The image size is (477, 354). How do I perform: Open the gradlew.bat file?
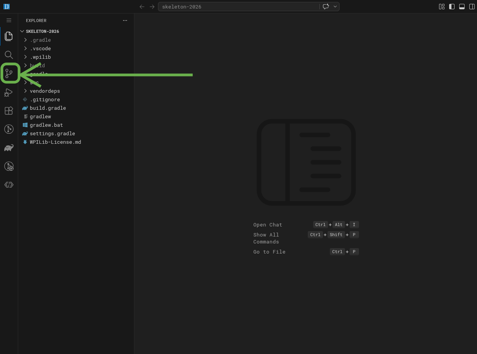pos(76,125)
